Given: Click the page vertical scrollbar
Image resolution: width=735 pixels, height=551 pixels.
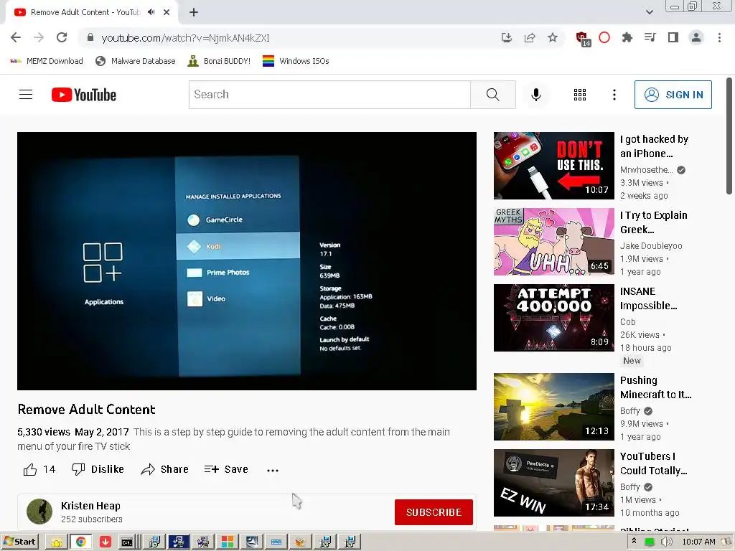Looking at the screenshot, I should point(729,136).
